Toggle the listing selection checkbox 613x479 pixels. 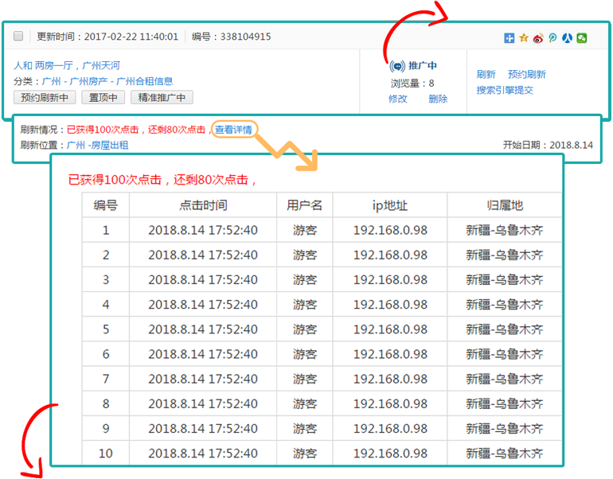coord(19,37)
